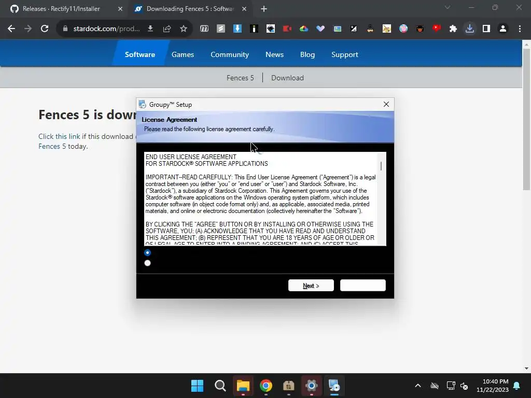This screenshot has width=531, height=398.
Task: Open File Explorer from the taskbar
Action: [x=243, y=386]
